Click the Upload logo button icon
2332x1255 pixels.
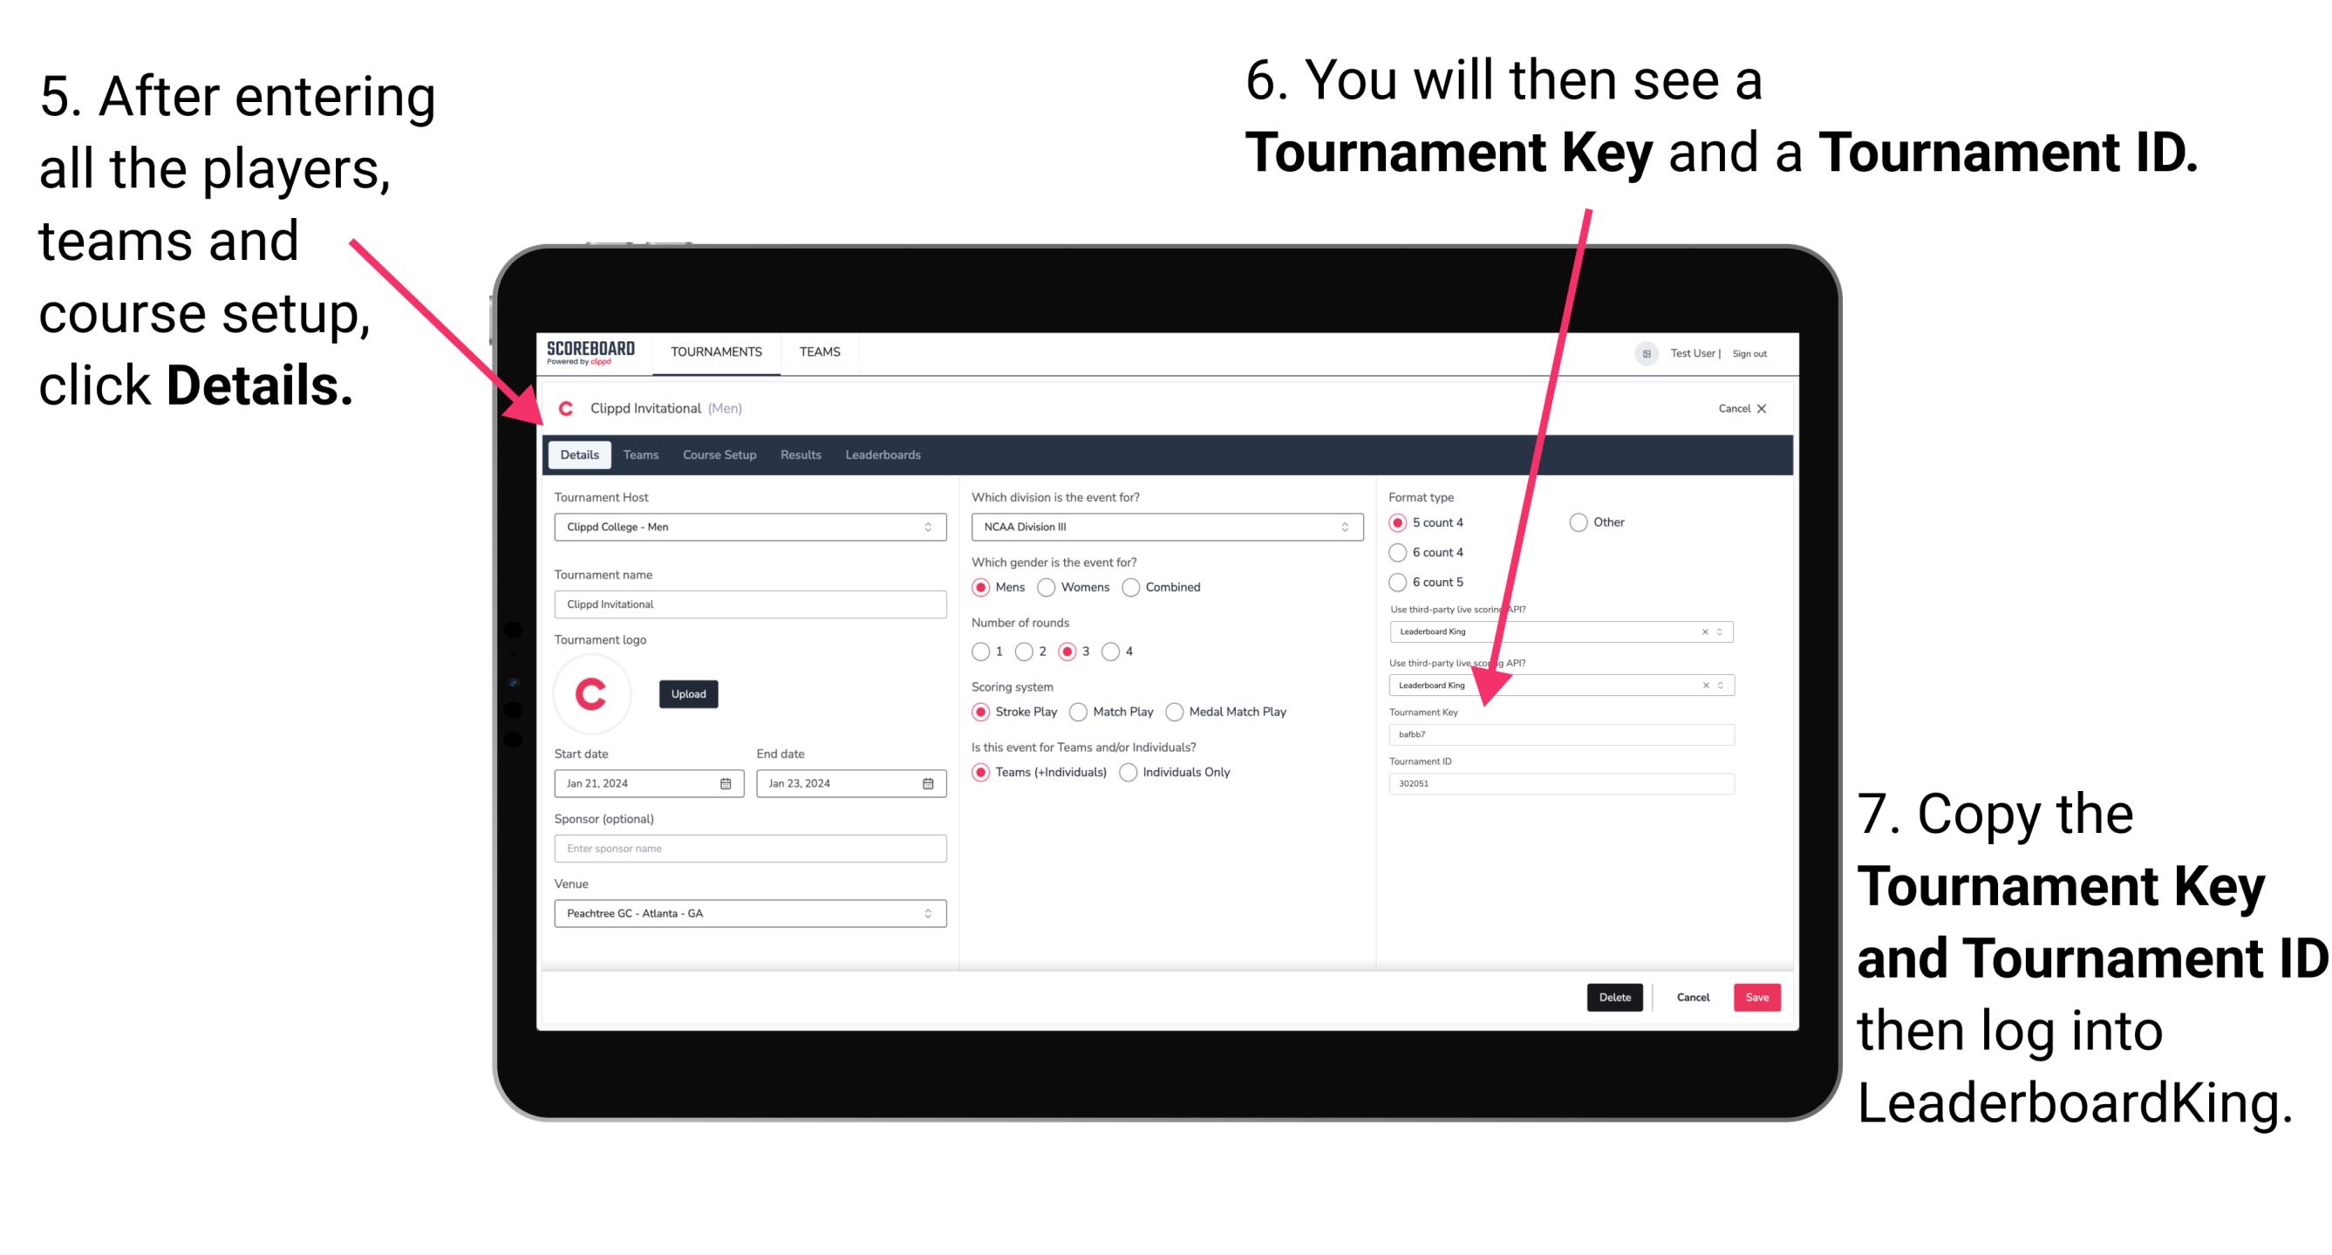[689, 694]
